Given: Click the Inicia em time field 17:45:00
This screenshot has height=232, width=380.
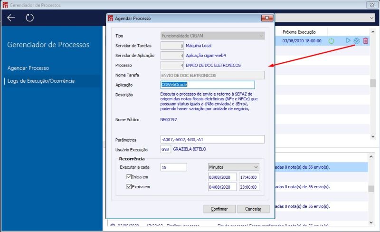Looking at the screenshot, I should 249,177.
